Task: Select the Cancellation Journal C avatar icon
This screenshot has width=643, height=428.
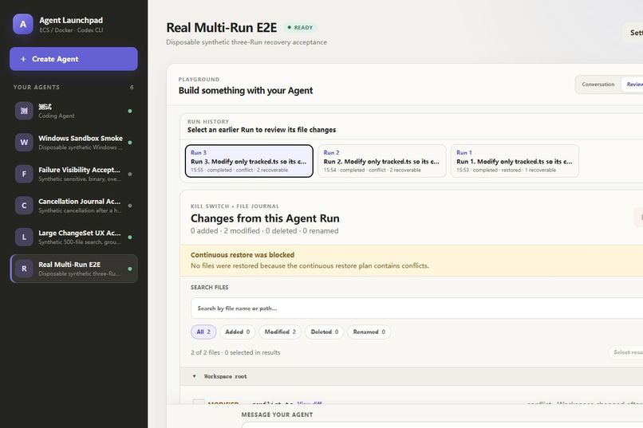Action: click(x=24, y=206)
